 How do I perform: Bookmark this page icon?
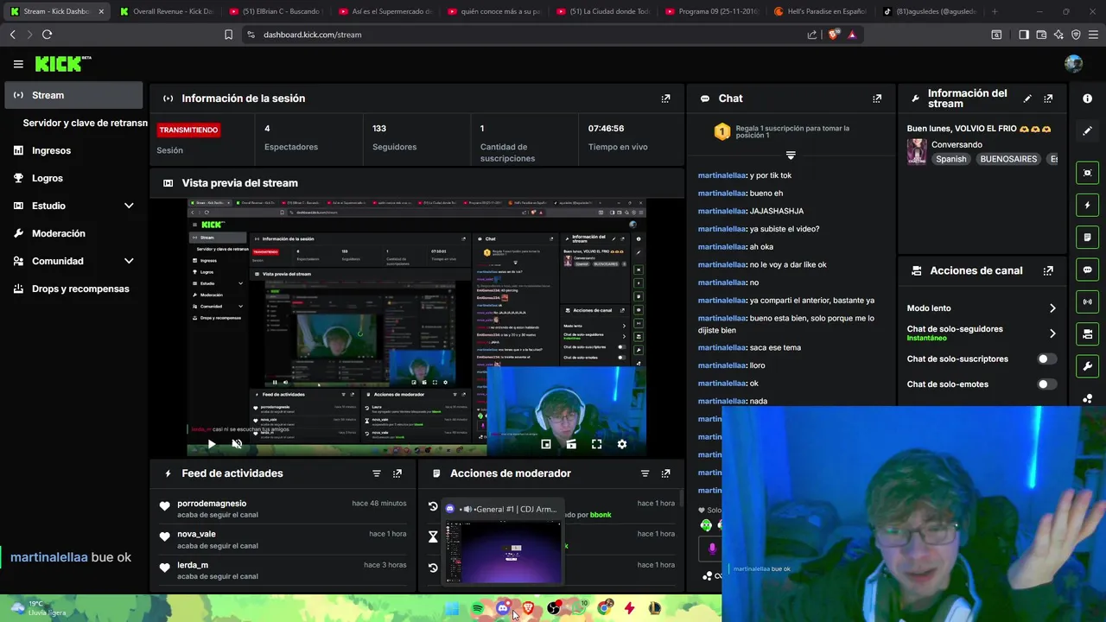point(228,35)
